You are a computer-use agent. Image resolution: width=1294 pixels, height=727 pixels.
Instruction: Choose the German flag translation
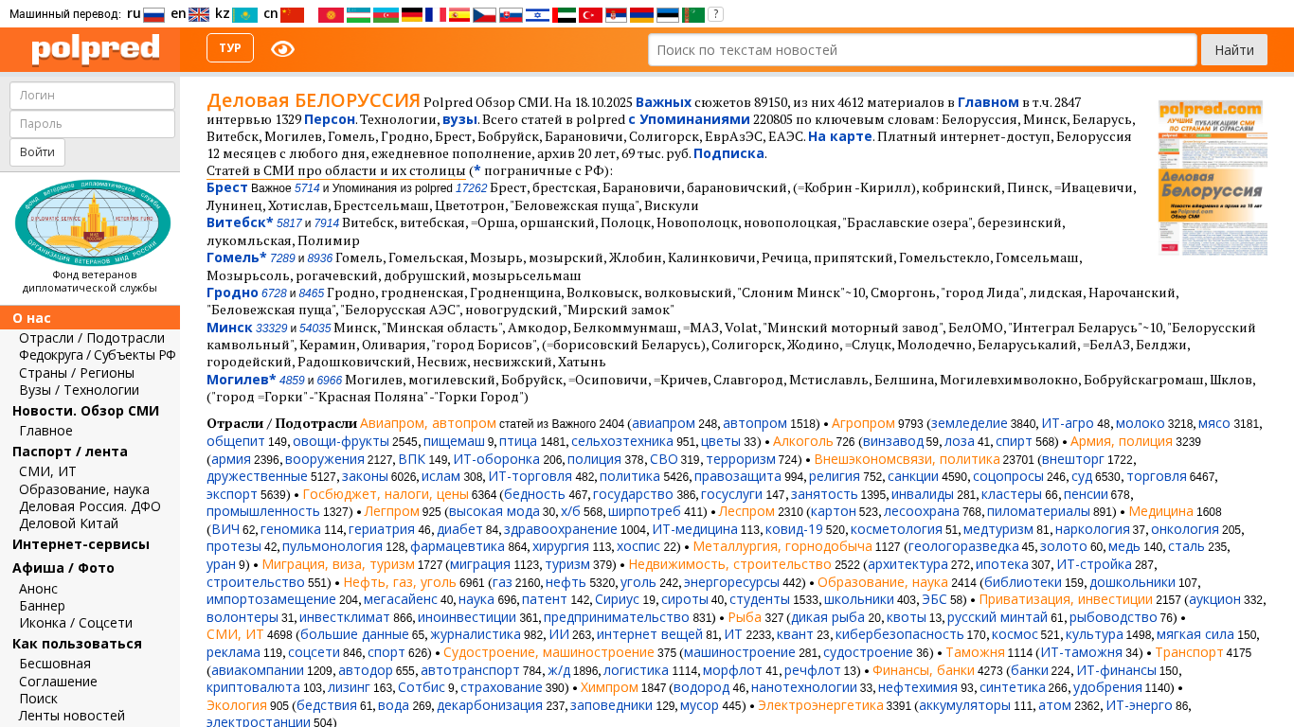(411, 14)
